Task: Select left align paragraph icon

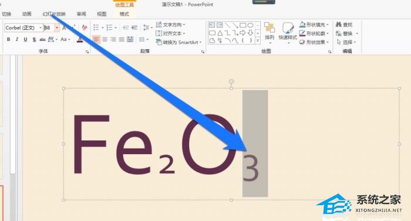Action: [96, 39]
